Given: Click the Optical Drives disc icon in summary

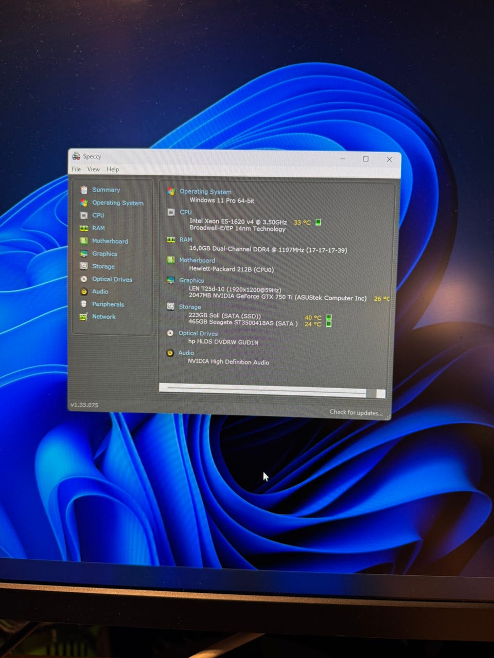Looking at the screenshot, I should pyautogui.click(x=170, y=333).
